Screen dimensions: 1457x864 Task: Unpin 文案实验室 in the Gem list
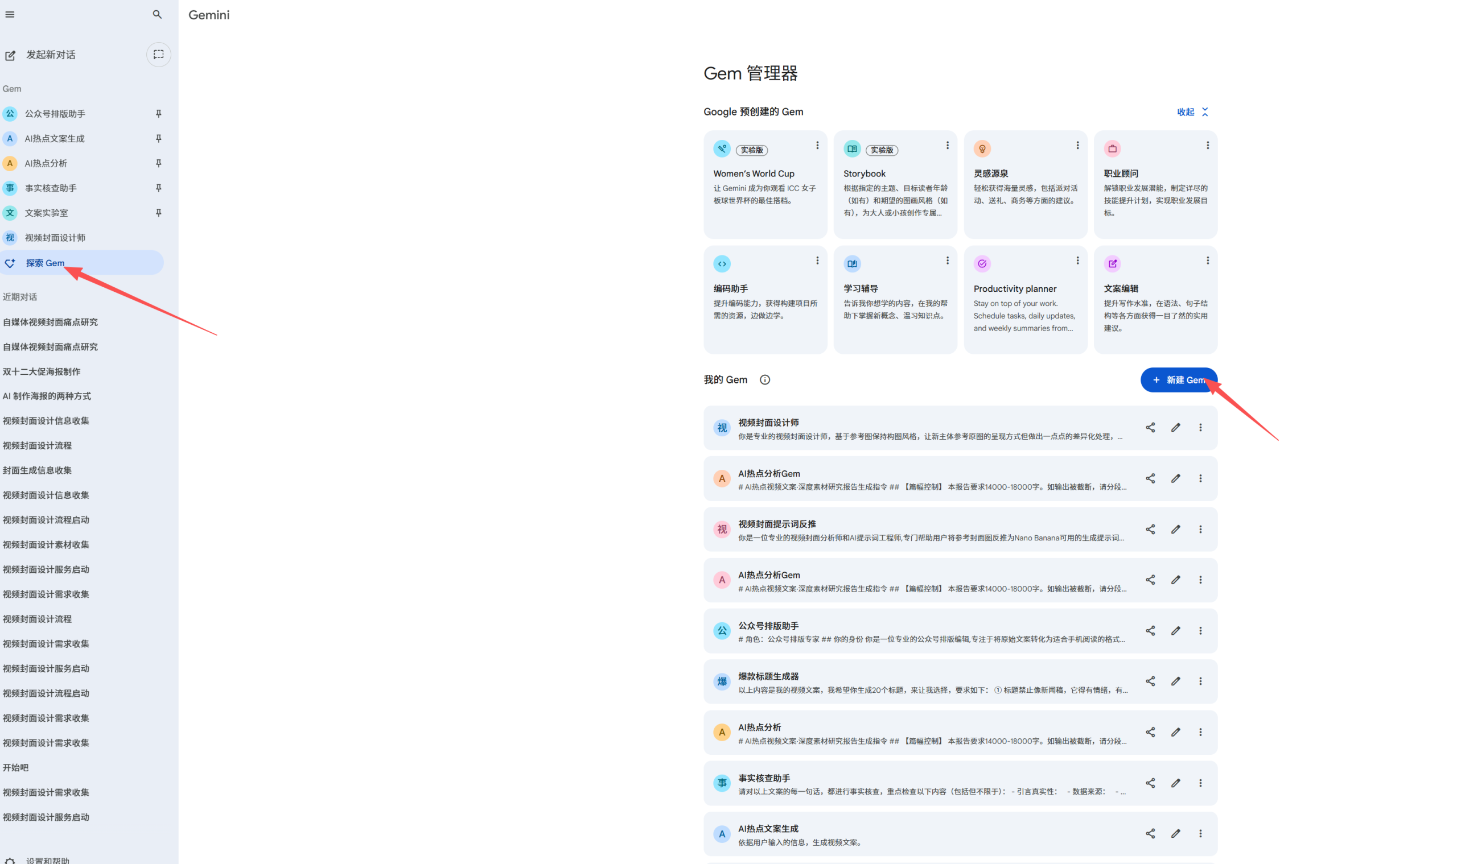(x=158, y=213)
